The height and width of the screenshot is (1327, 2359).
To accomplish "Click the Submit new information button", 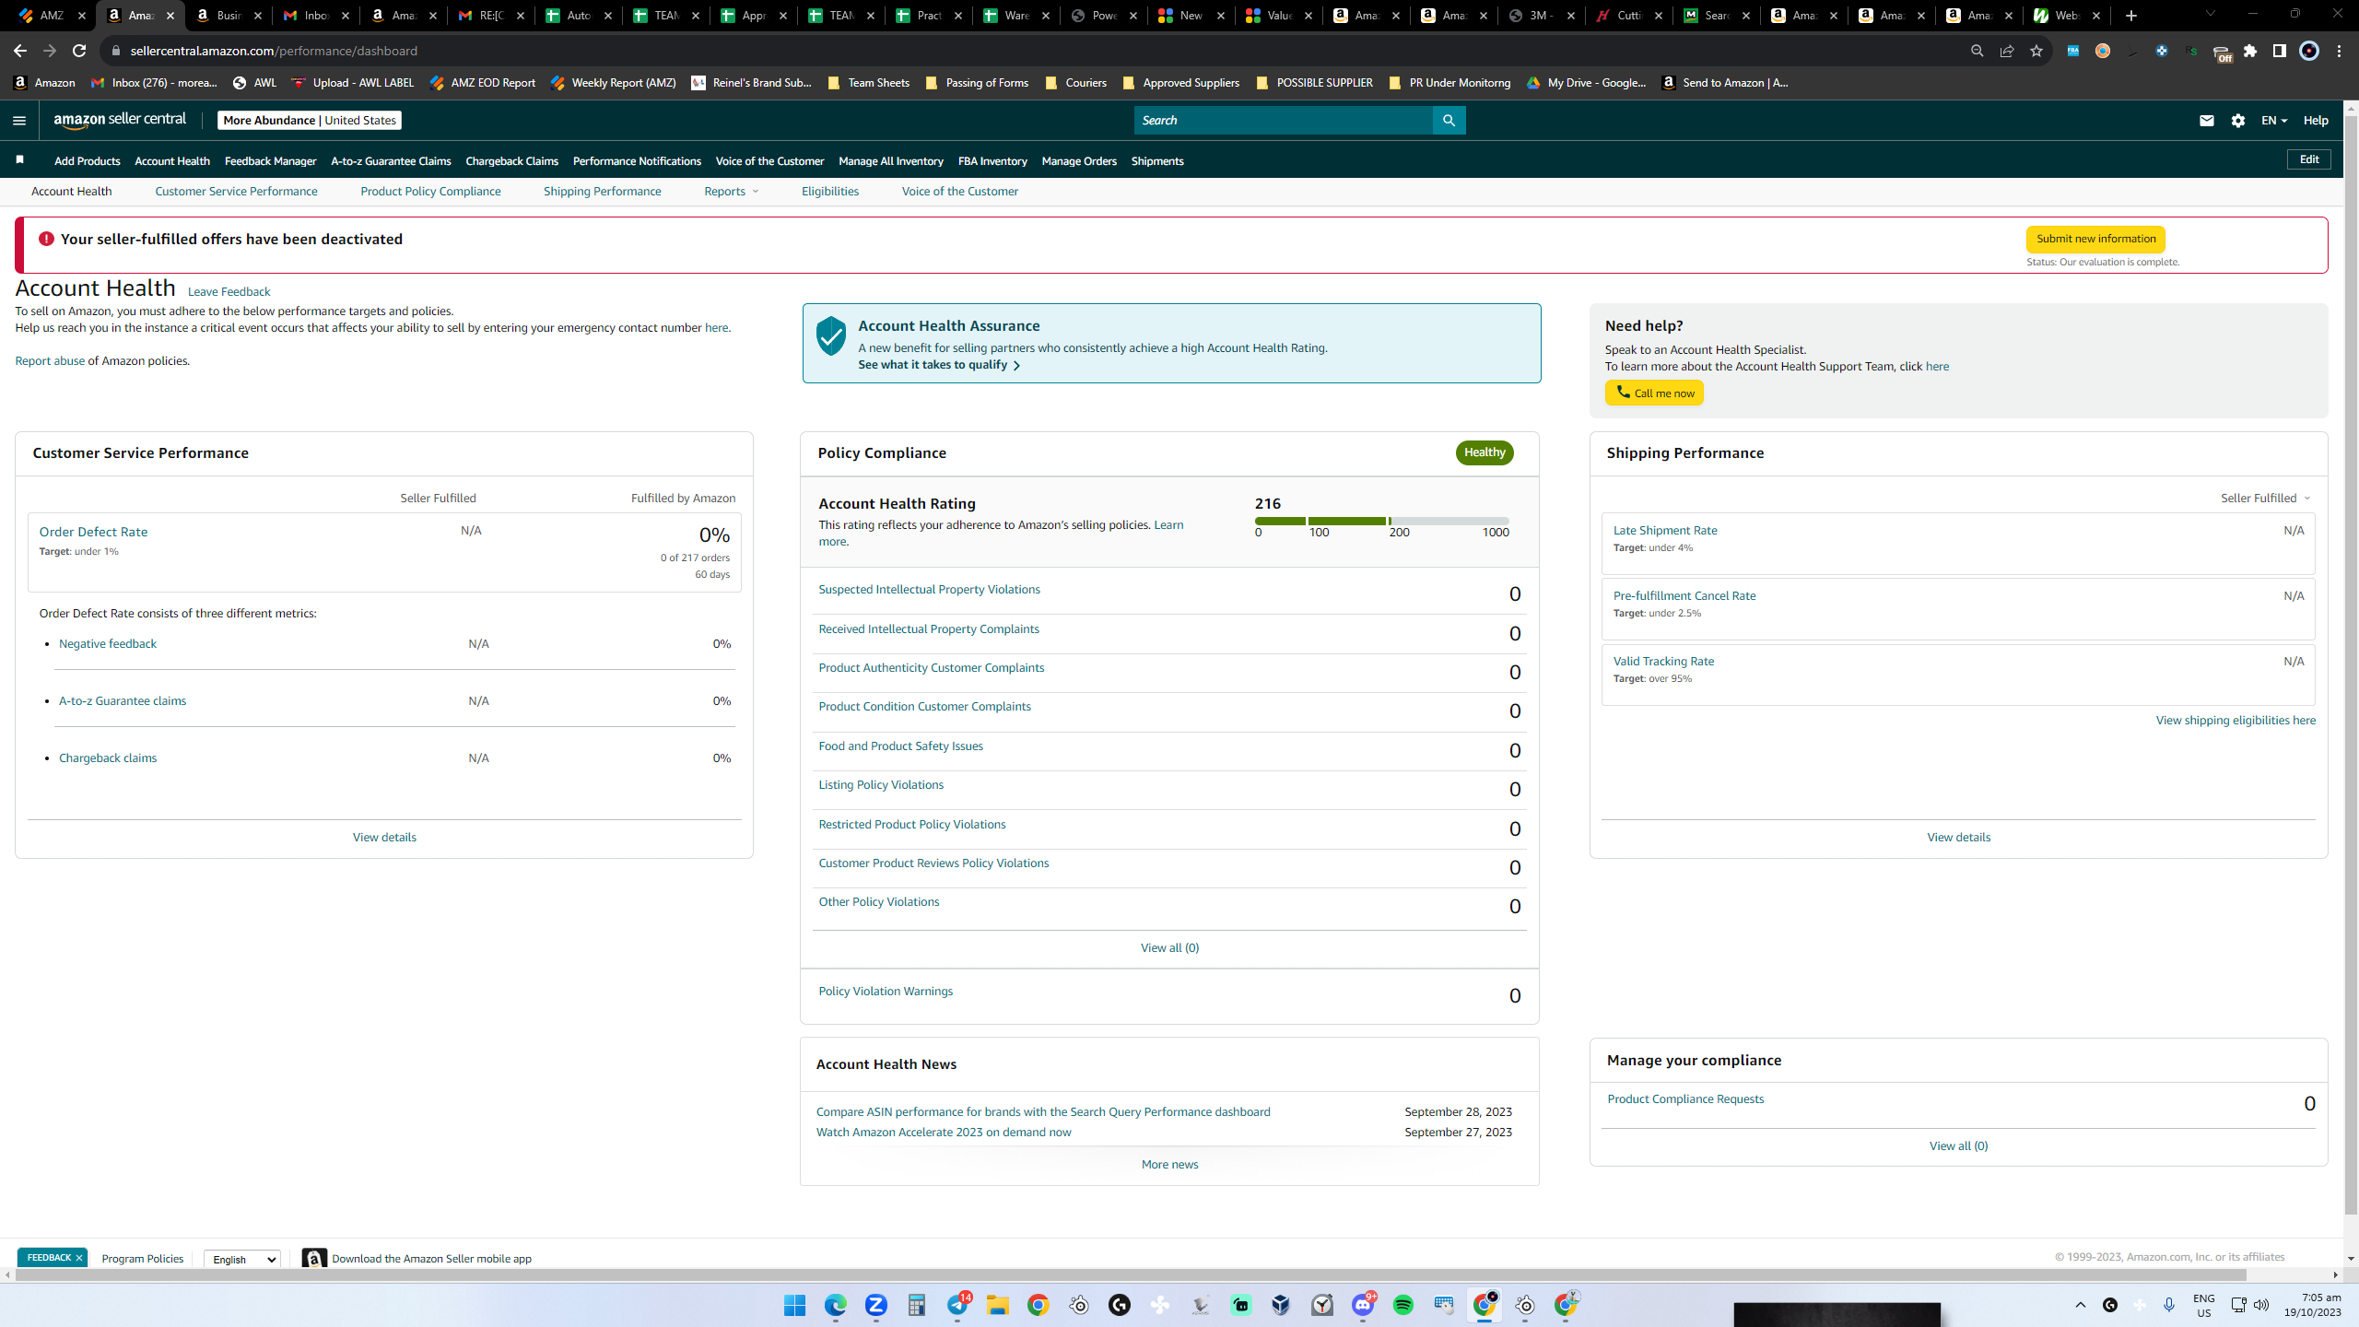I will coord(2095,240).
